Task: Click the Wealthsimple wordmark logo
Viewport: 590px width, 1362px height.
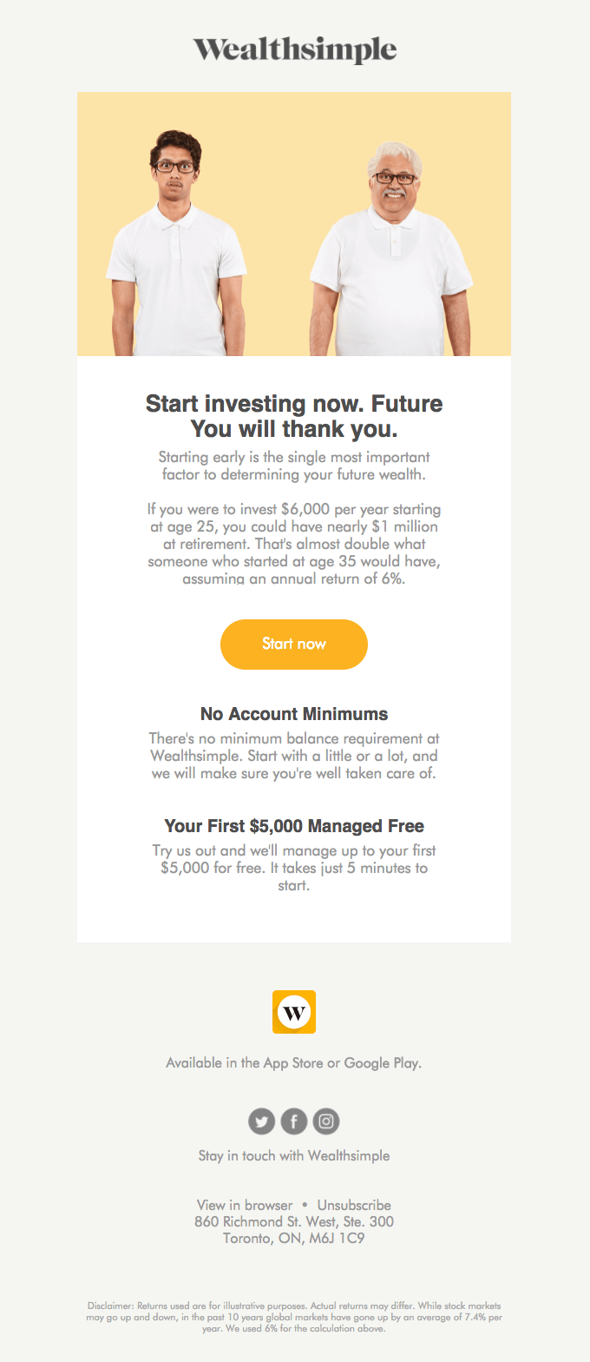Action: point(294,50)
